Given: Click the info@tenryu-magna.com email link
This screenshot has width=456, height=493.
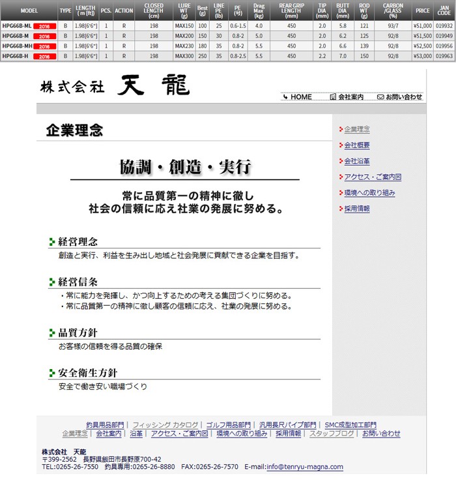Looking at the screenshot, I should click(x=305, y=467).
